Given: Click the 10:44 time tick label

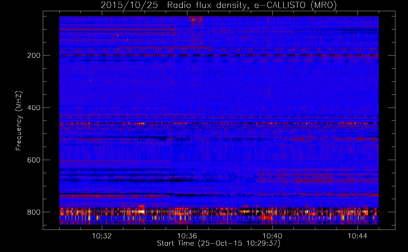Looking at the screenshot, I should click(x=358, y=236).
